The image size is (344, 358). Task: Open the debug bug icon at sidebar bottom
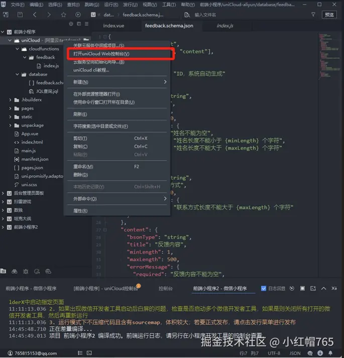click(26, 271)
